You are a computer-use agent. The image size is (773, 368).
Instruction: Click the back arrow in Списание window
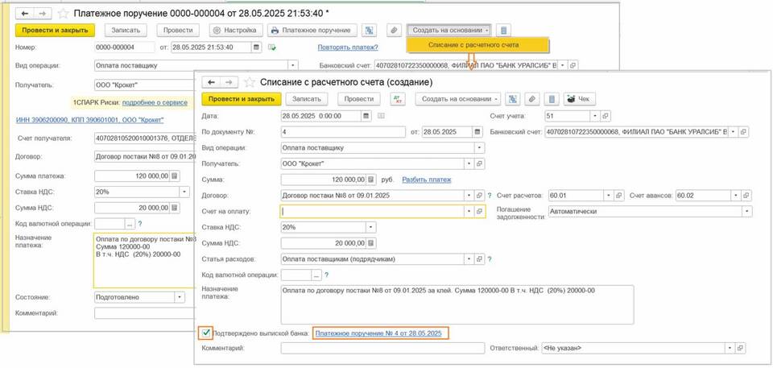[211, 82]
